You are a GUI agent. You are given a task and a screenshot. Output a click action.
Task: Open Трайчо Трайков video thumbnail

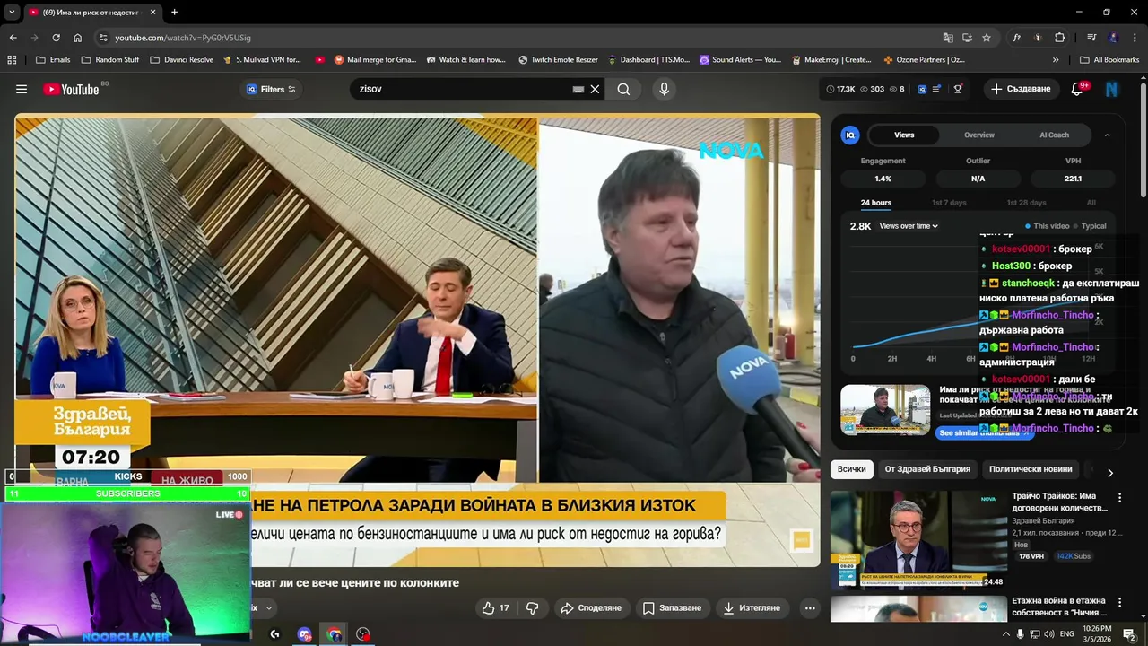point(918,538)
